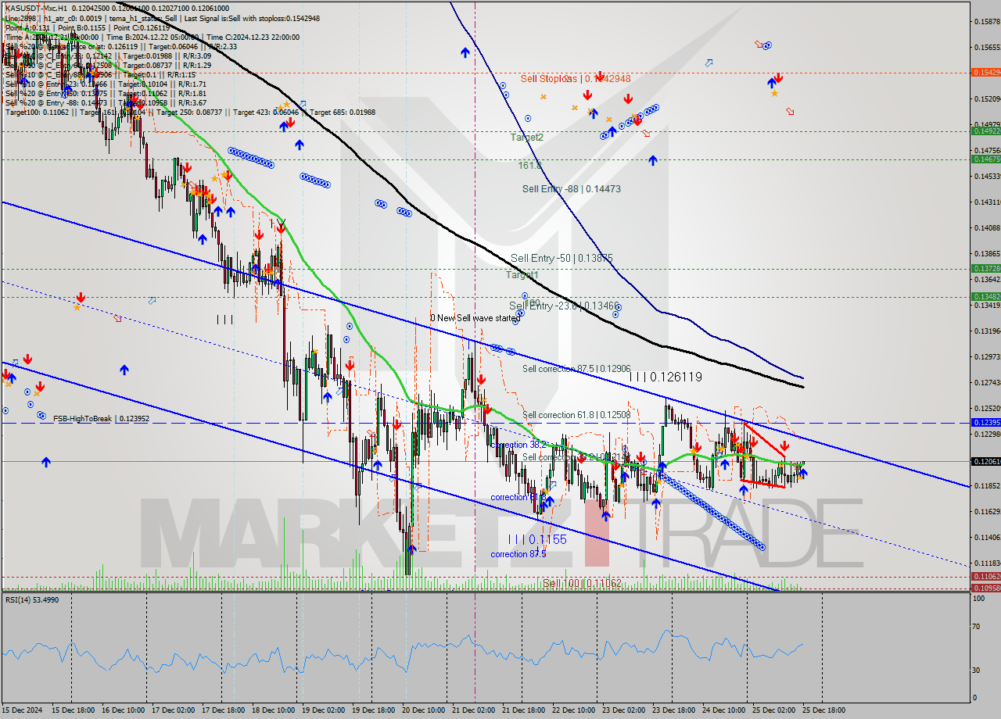
Task: Click the '21 Dec 18:00' time label
Action: tap(523, 710)
